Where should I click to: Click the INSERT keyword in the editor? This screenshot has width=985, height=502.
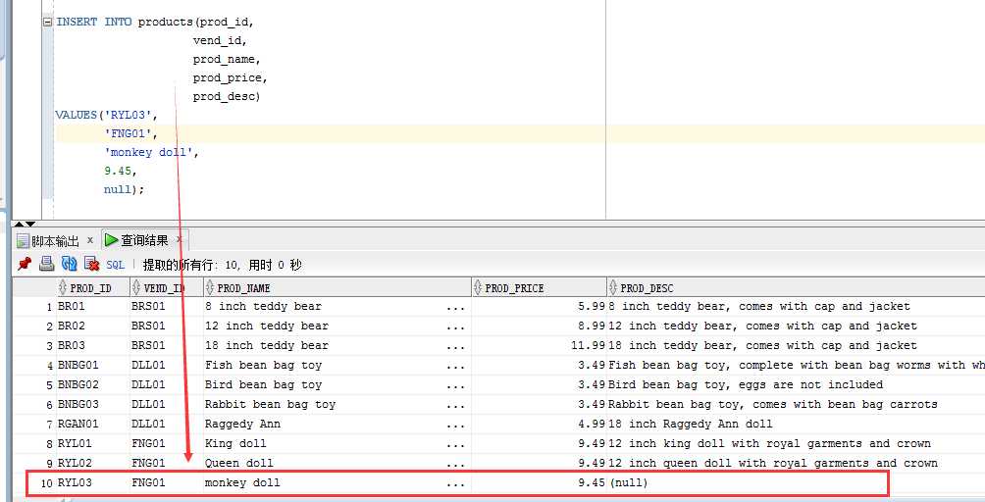[77, 22]
